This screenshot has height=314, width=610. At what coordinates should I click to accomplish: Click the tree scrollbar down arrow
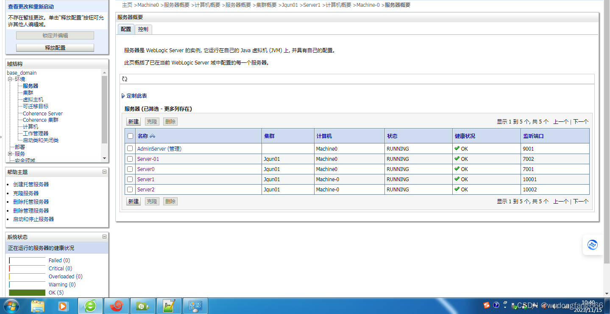(105, 158)
